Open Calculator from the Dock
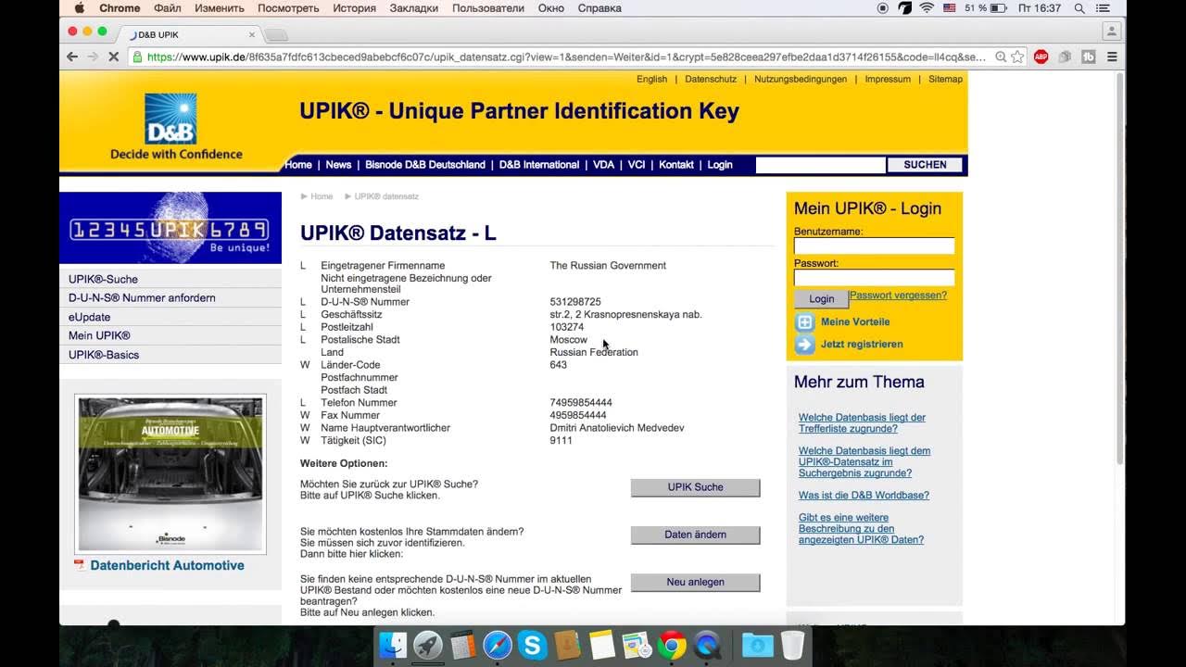 click(462, 645)
